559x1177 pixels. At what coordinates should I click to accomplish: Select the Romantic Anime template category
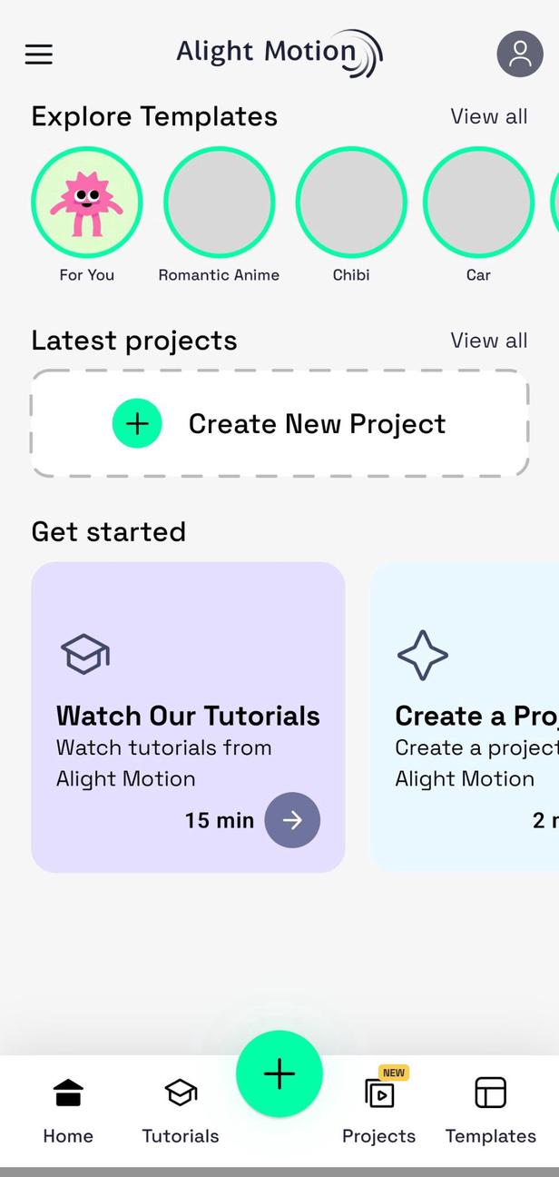(219, 203)
